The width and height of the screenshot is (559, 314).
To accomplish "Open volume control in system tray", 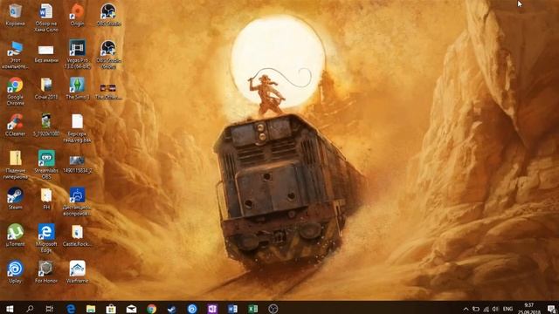I will (x=495, y=309).
